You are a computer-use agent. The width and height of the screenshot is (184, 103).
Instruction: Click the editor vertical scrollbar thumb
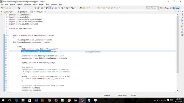[x=178, y=44]
